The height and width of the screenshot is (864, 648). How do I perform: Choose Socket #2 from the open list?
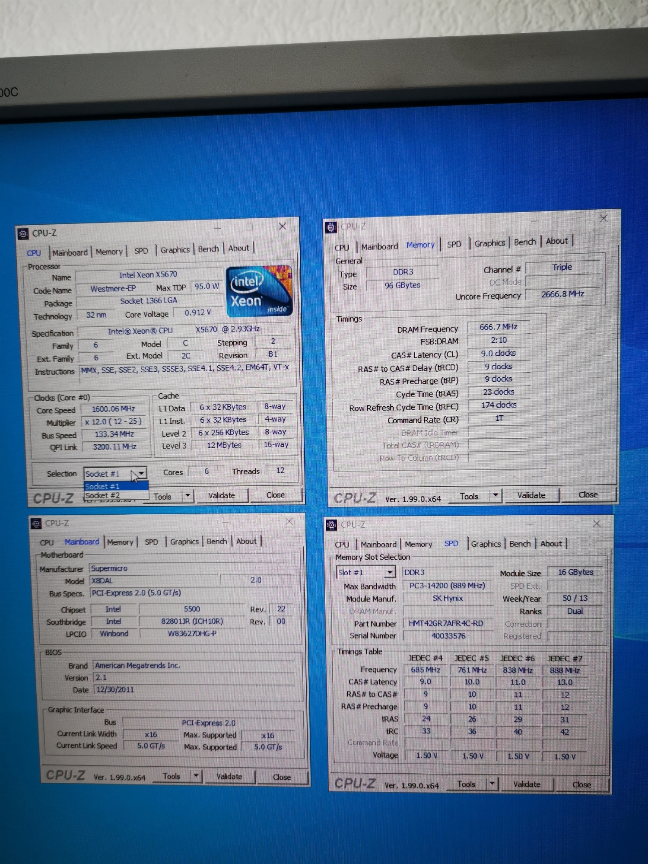103,496
